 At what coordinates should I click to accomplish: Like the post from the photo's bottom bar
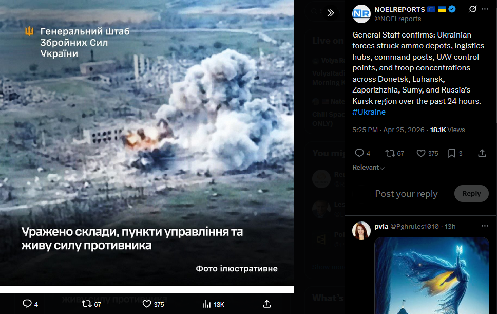coord(147,304)
